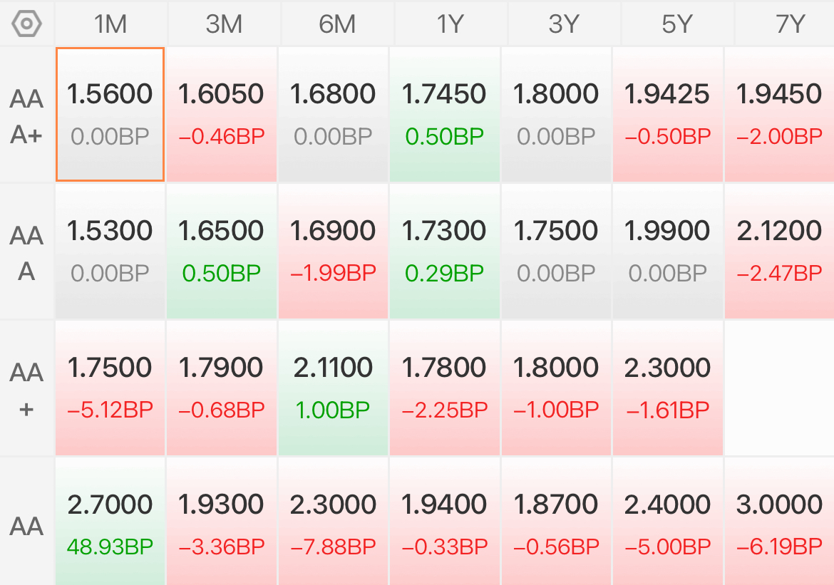
Task: Select the 7Y column header
Action: (785, 24)
